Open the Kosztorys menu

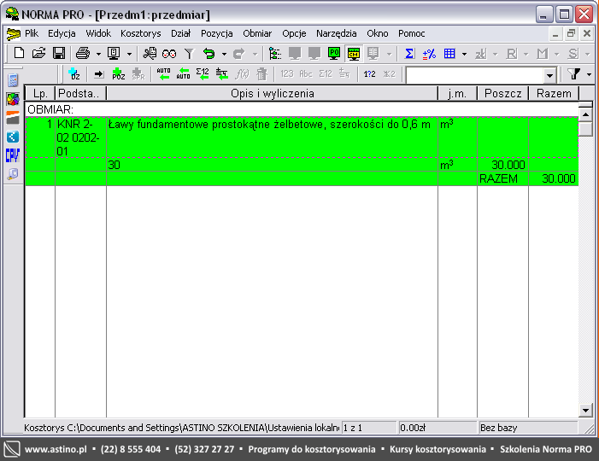141,33
